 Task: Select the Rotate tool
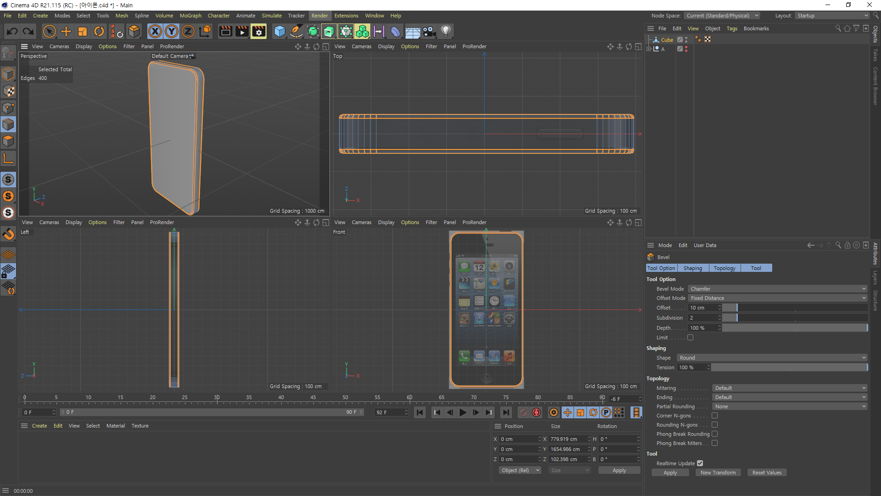[99, 31]
